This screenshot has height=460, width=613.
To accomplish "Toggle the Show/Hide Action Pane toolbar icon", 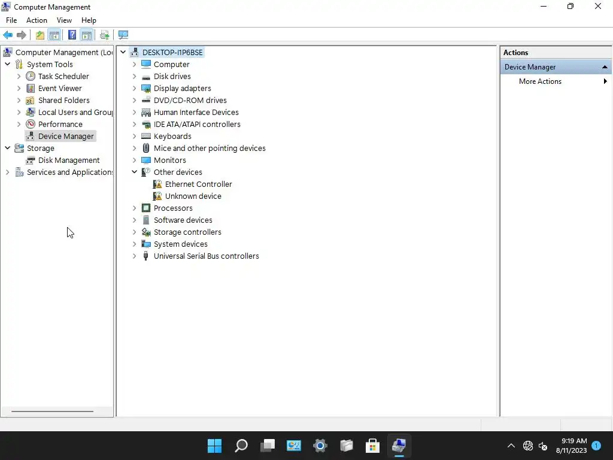I will click(86, 35).
